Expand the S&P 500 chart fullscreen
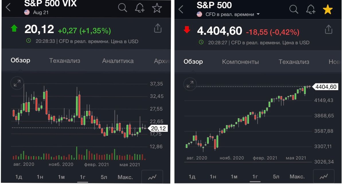Image resolution: width=344 pixels, height=184 pixels. click(190, 84)
